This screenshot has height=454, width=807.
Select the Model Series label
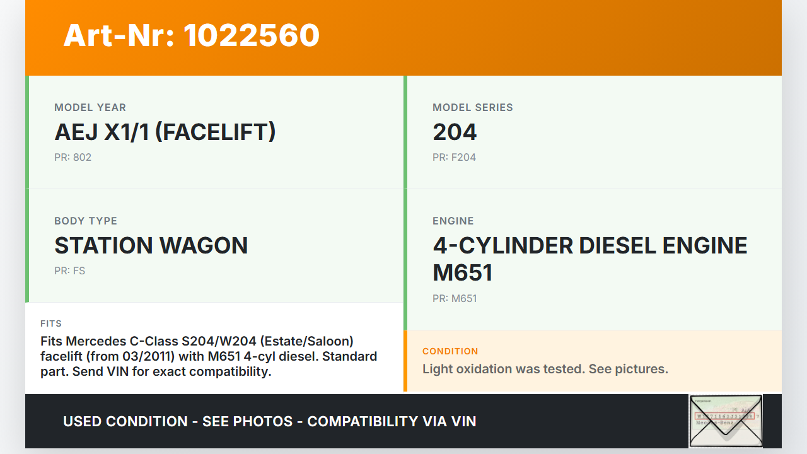(472, 107)
